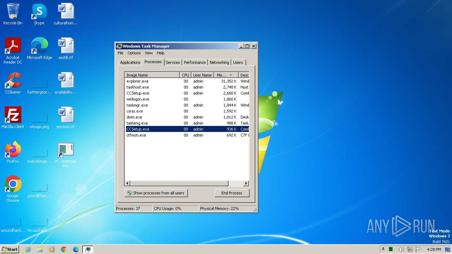
Task: Launch Skype from the desktop
Action: [39, 14]
